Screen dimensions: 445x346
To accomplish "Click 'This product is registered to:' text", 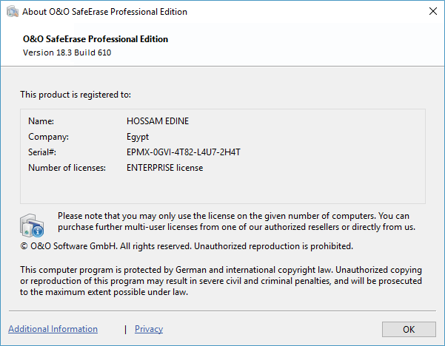I will click(76, 95).
